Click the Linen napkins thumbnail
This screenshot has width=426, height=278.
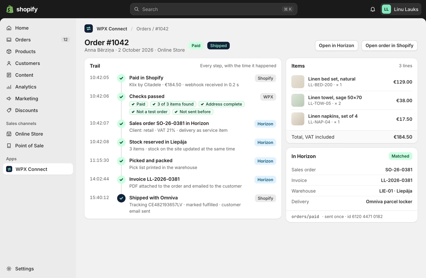pos(298,119)
